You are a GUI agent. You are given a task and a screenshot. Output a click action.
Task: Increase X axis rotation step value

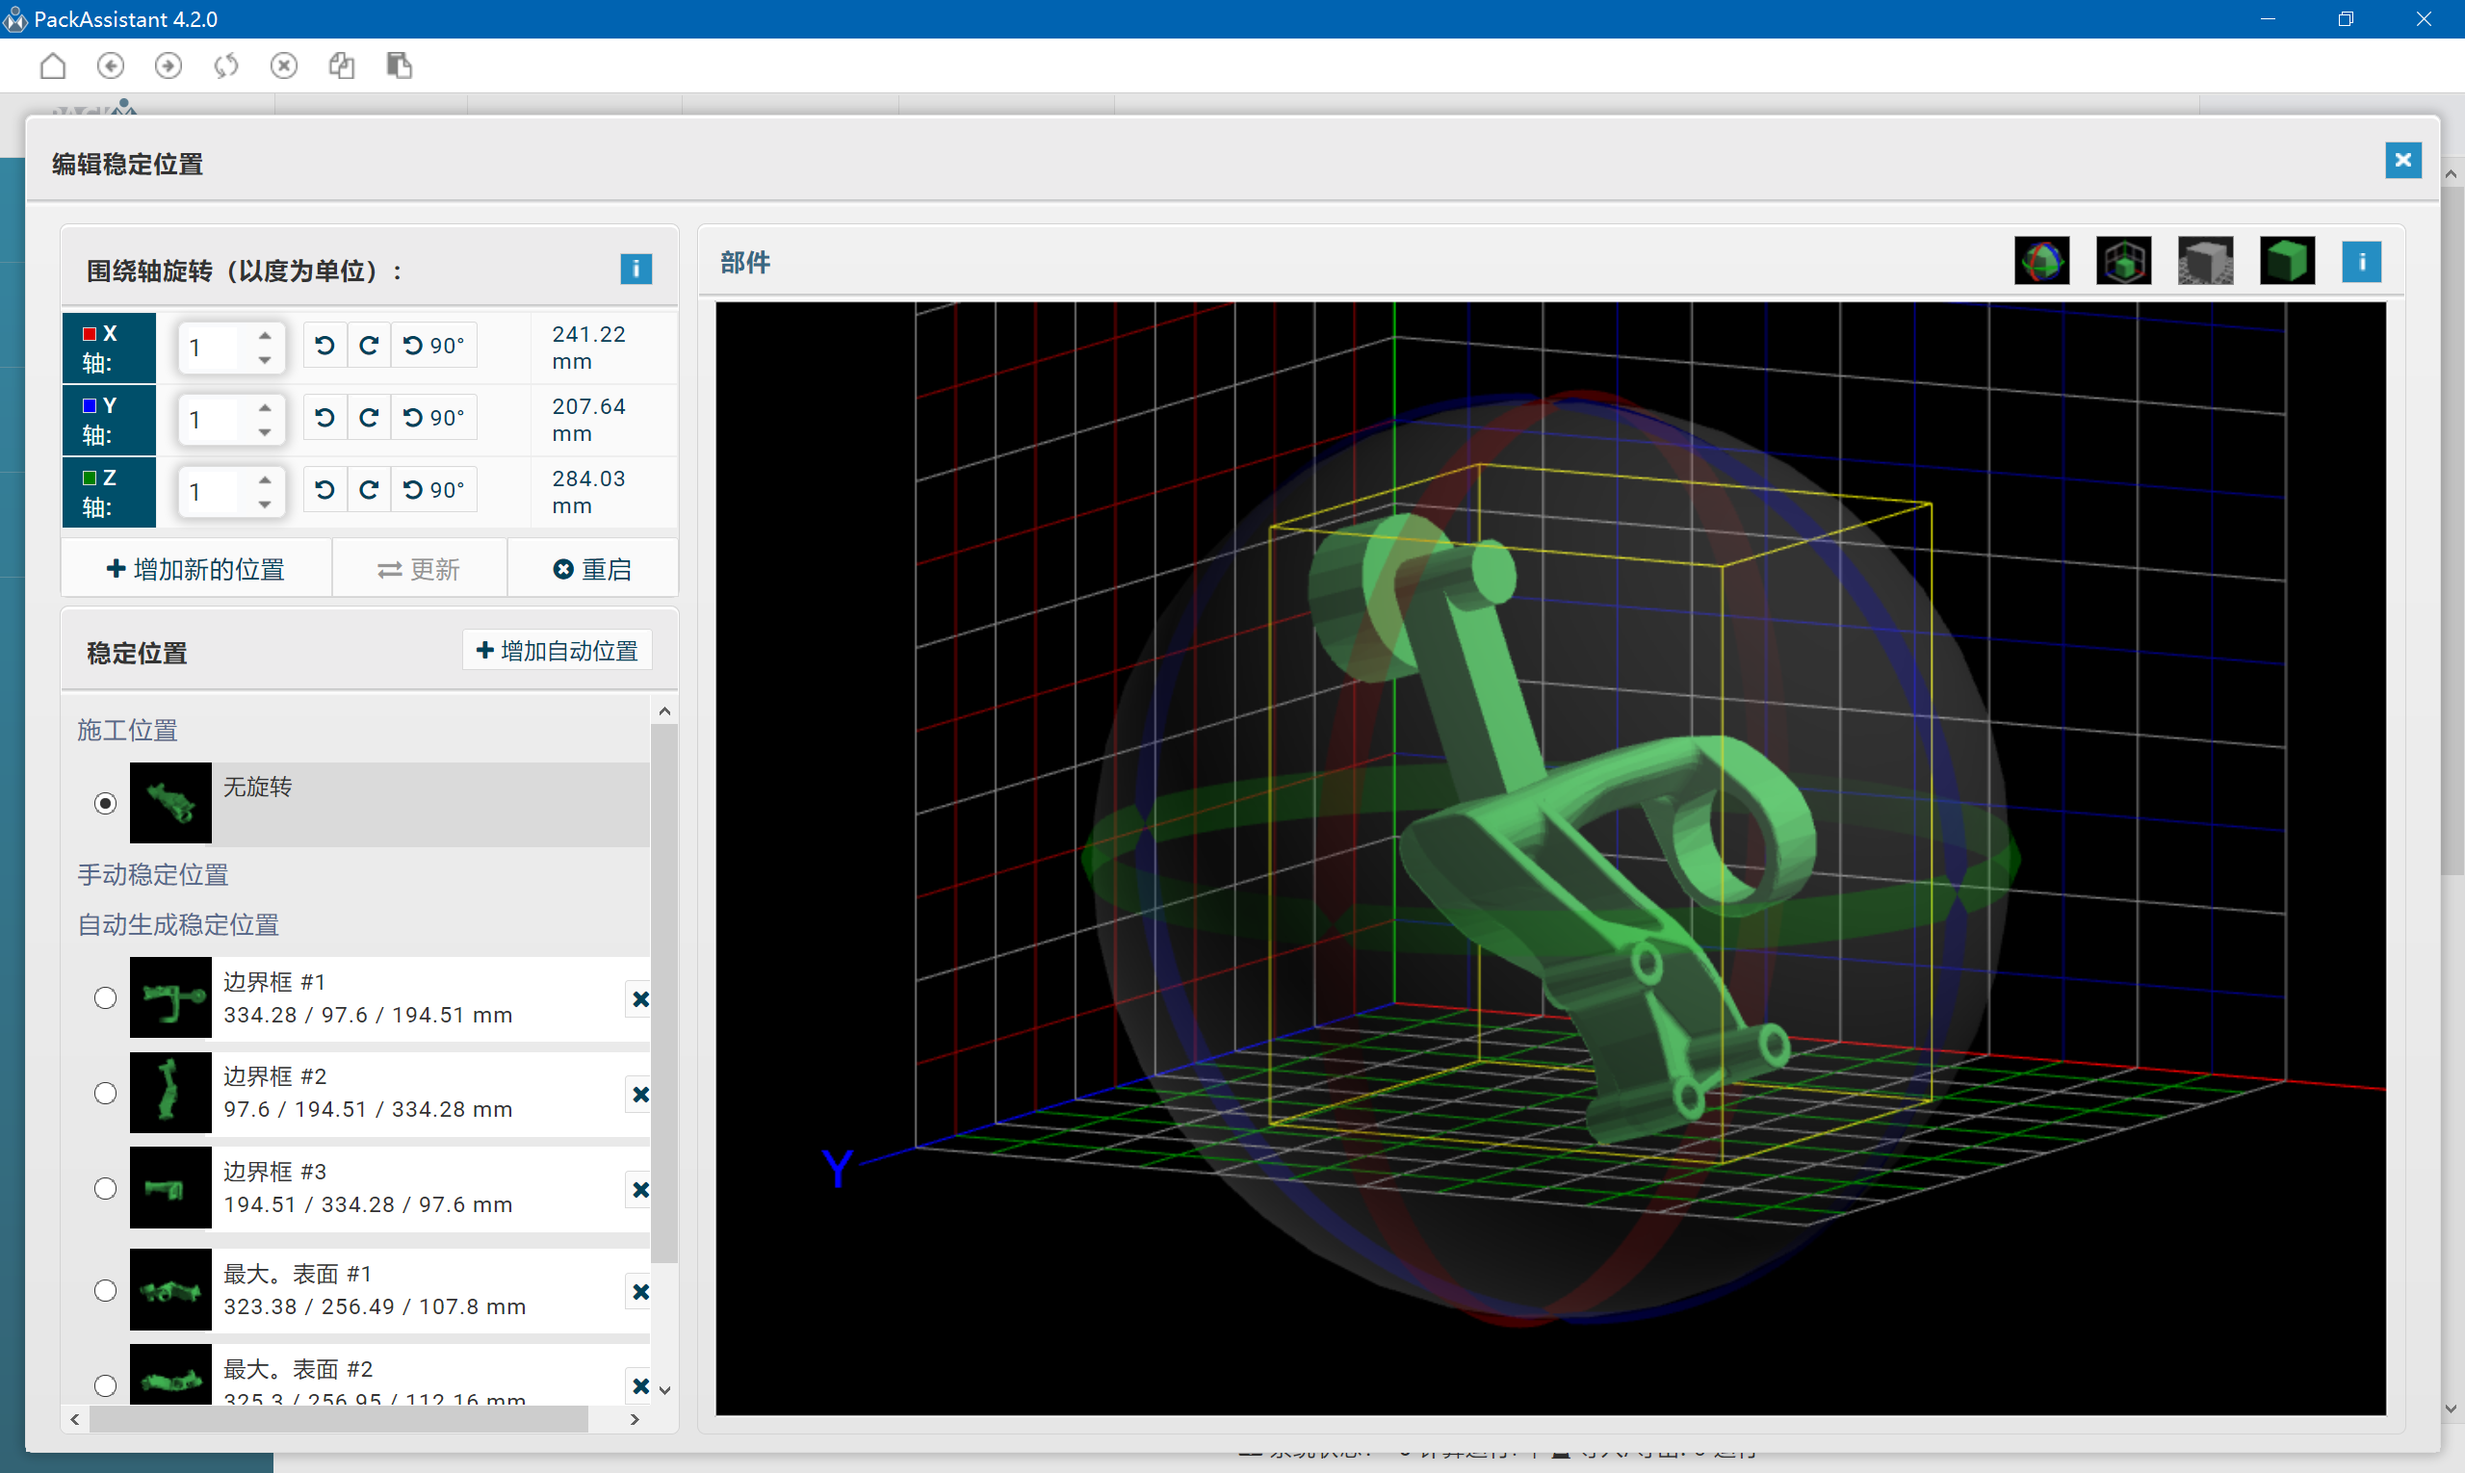265,335
